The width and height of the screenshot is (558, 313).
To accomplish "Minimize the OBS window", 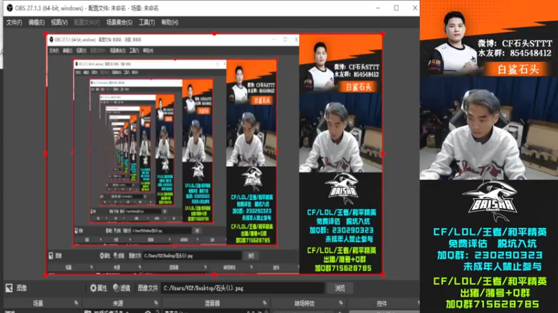I will 378,8.
